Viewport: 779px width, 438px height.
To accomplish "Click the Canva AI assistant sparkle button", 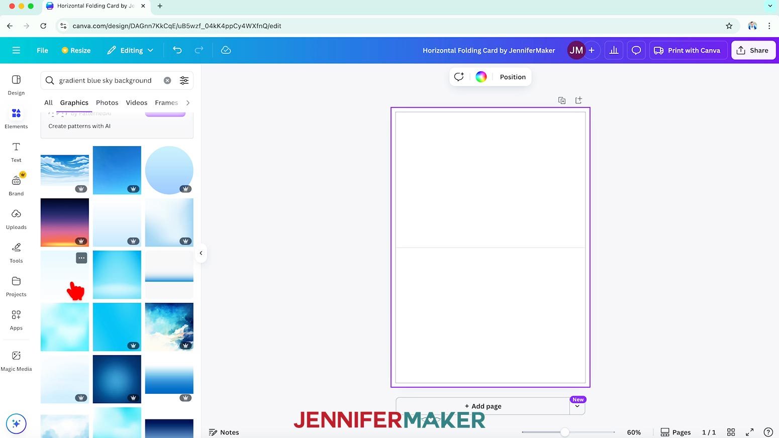I will 16,423.
